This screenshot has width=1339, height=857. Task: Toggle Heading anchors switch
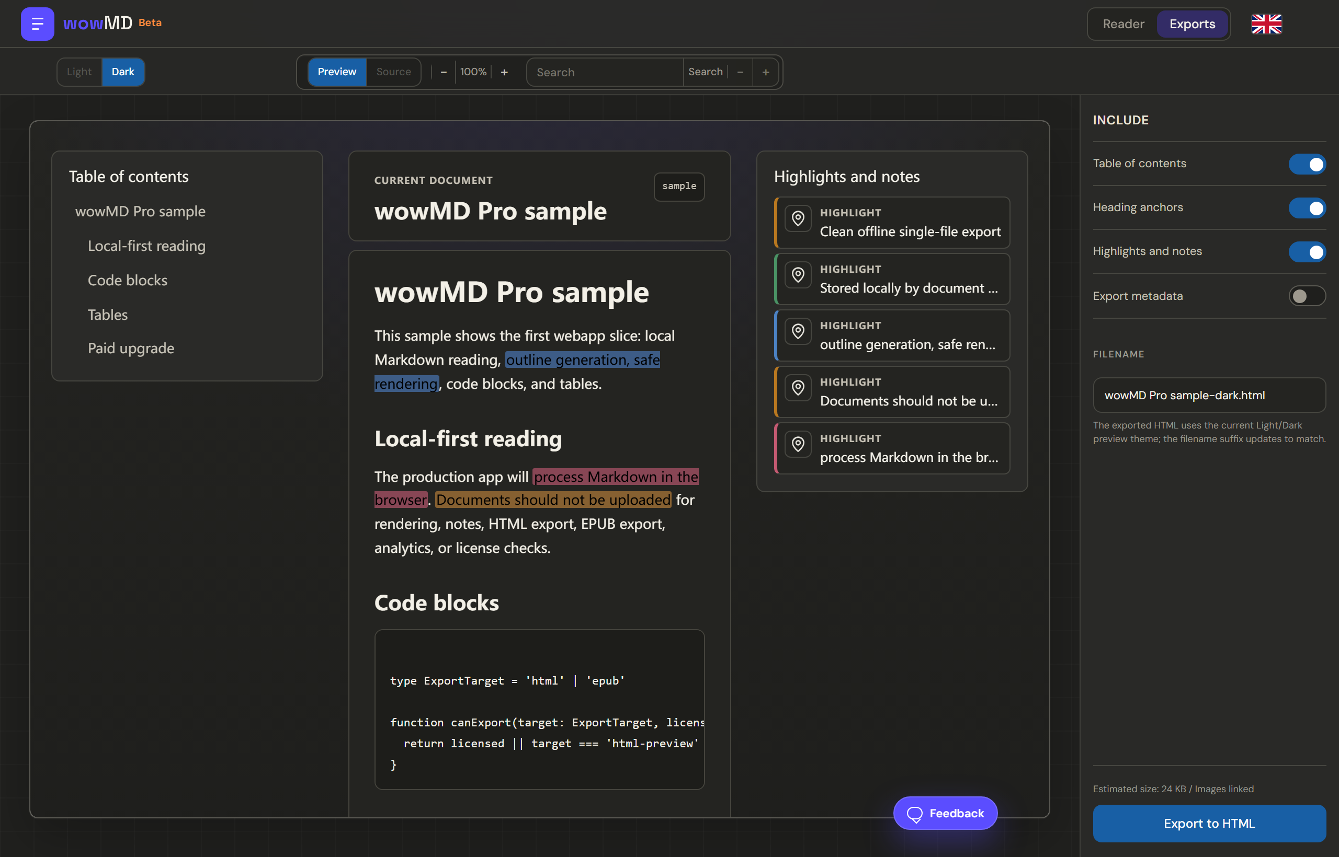point(1307,207)
